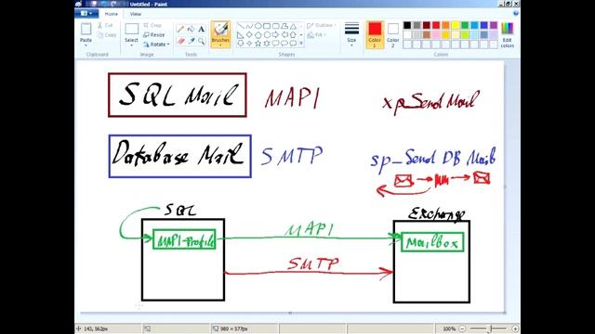
Task: Choose the pink swatch in the second palette row
Action: tap(436, 35)
